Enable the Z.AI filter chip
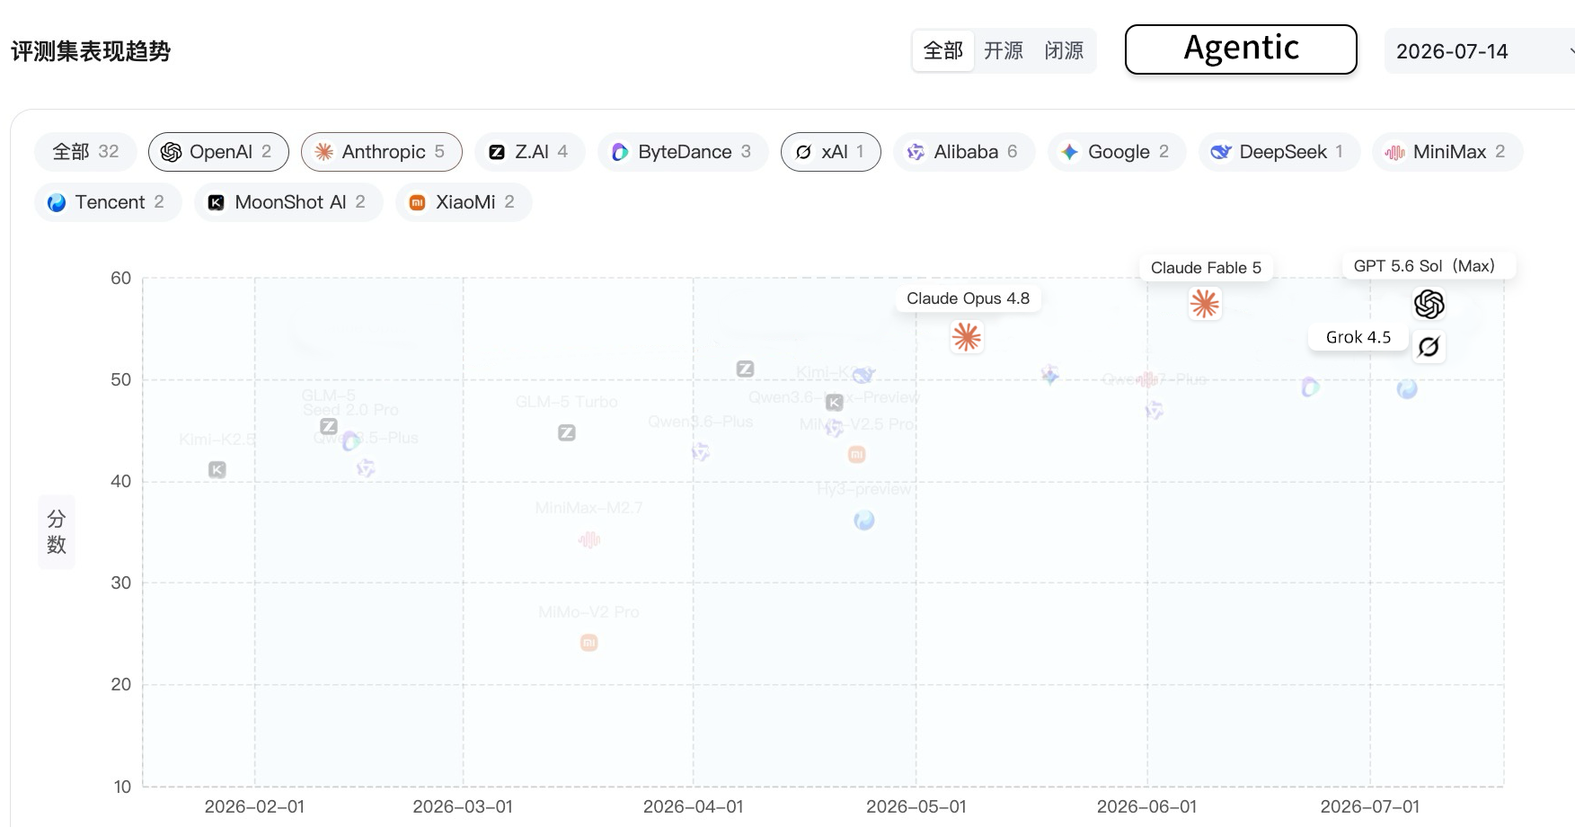This screenshot has width=1575, height=836. pyautogui.click(x=530, y=152)
